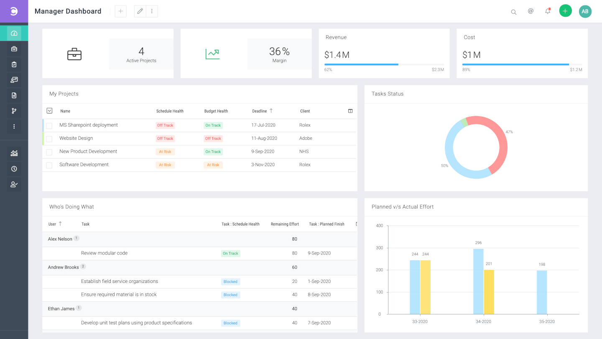The width and height of the screenshot is (602, 339).
Task: Toggle select-all checkbox in My Projects header
Action: pos(49,111)
